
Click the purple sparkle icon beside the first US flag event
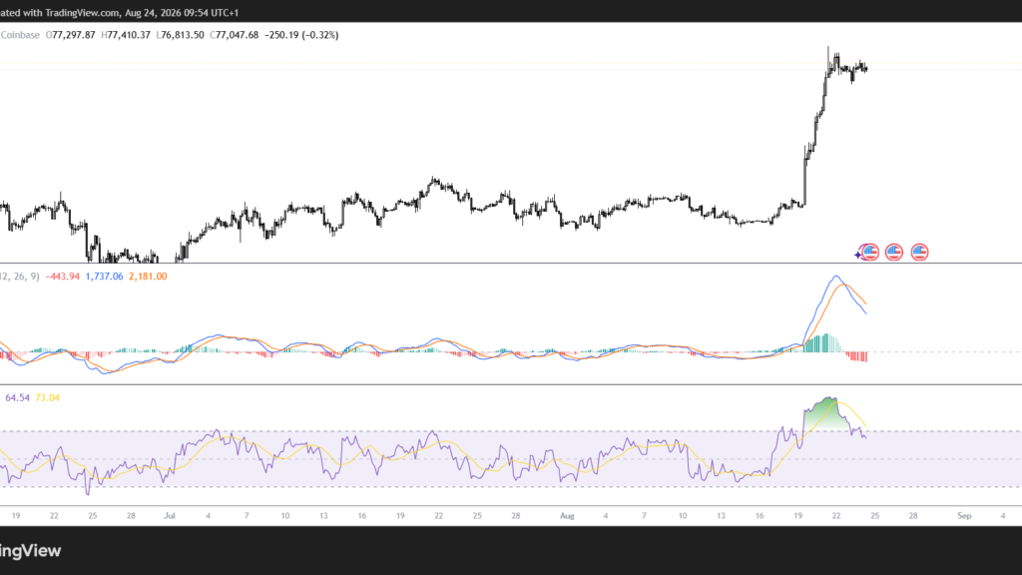pyautogui.click(x=859, y=255)
